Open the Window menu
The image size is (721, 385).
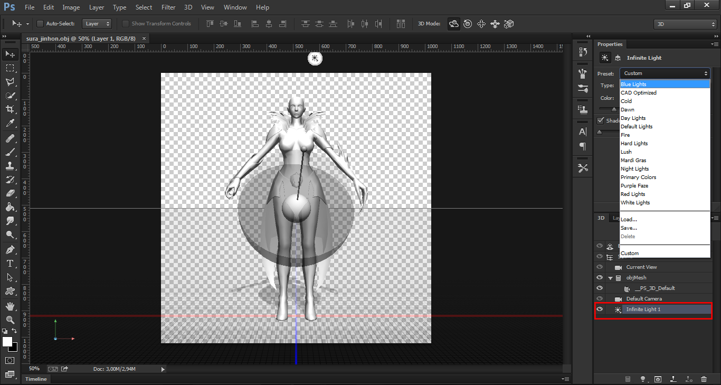(235, 7)
